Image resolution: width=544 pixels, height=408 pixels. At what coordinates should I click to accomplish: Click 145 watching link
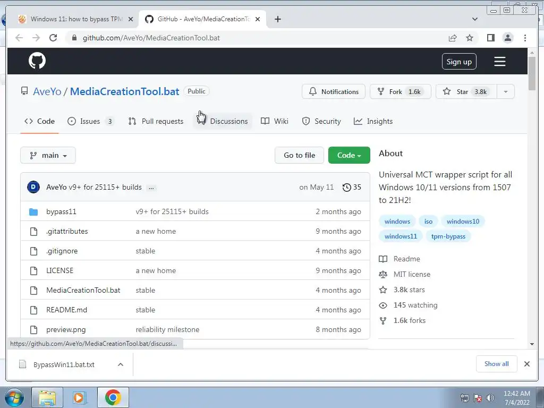coord(415,305)
